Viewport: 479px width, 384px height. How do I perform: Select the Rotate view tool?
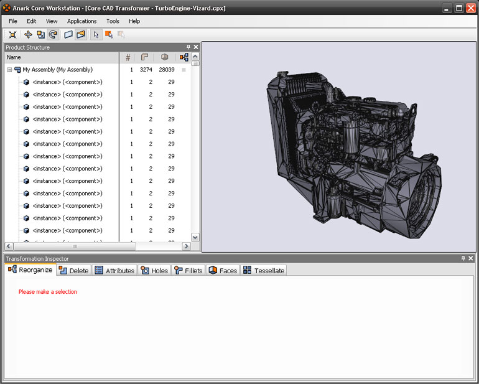(53, 35)
